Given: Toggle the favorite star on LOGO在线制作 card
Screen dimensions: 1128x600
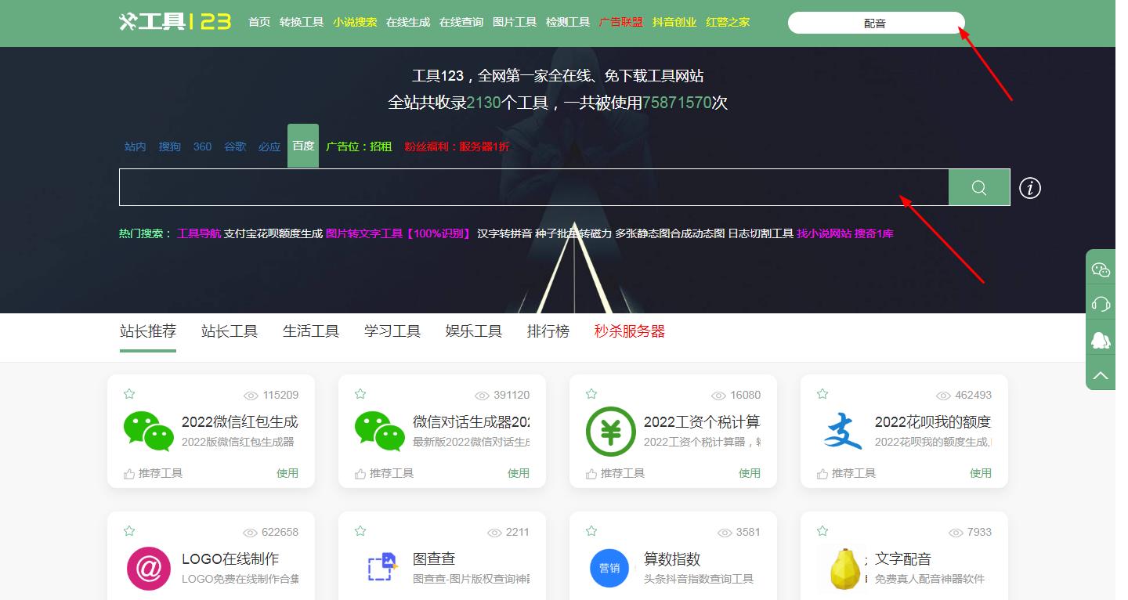Looking at the screenshot, I should 128,530.
